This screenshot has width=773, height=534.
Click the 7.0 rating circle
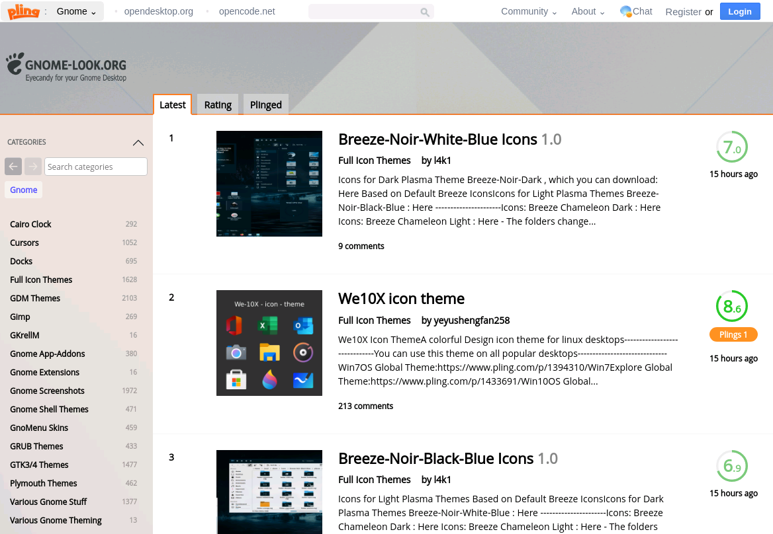point(732,147)
